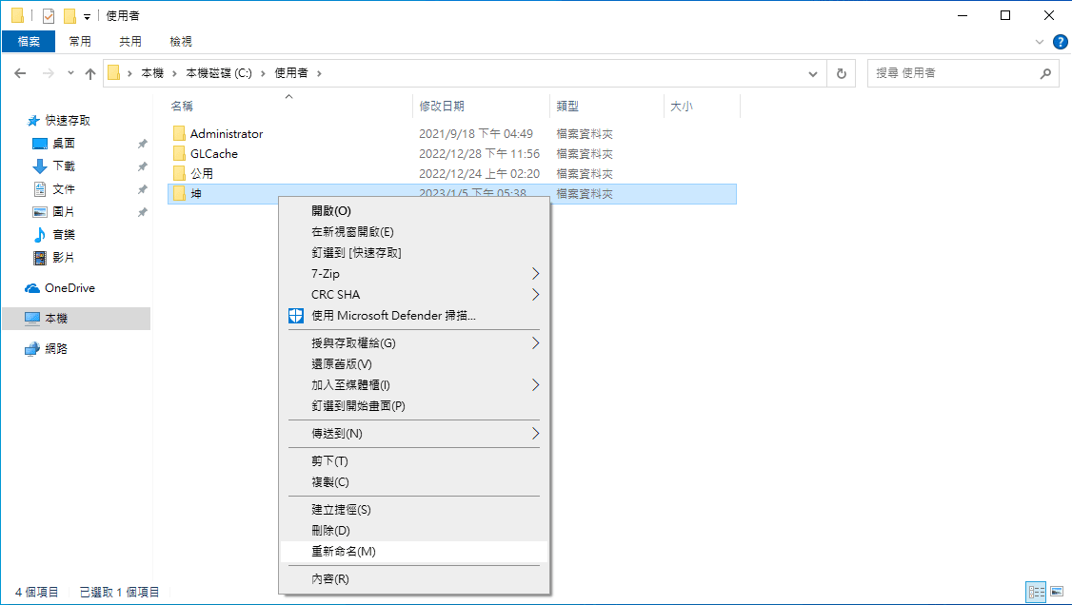
Task: Click the search 使用者 input field
Action: [x=952, y=73]
